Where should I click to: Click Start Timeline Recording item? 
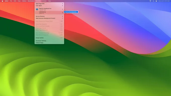(49, 33)
